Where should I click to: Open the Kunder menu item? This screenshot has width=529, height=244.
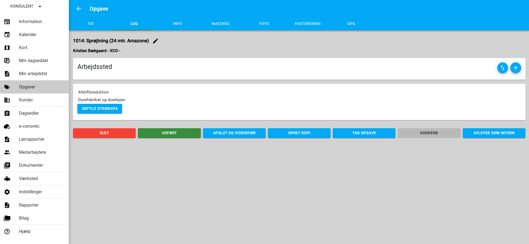click(34, 100)
